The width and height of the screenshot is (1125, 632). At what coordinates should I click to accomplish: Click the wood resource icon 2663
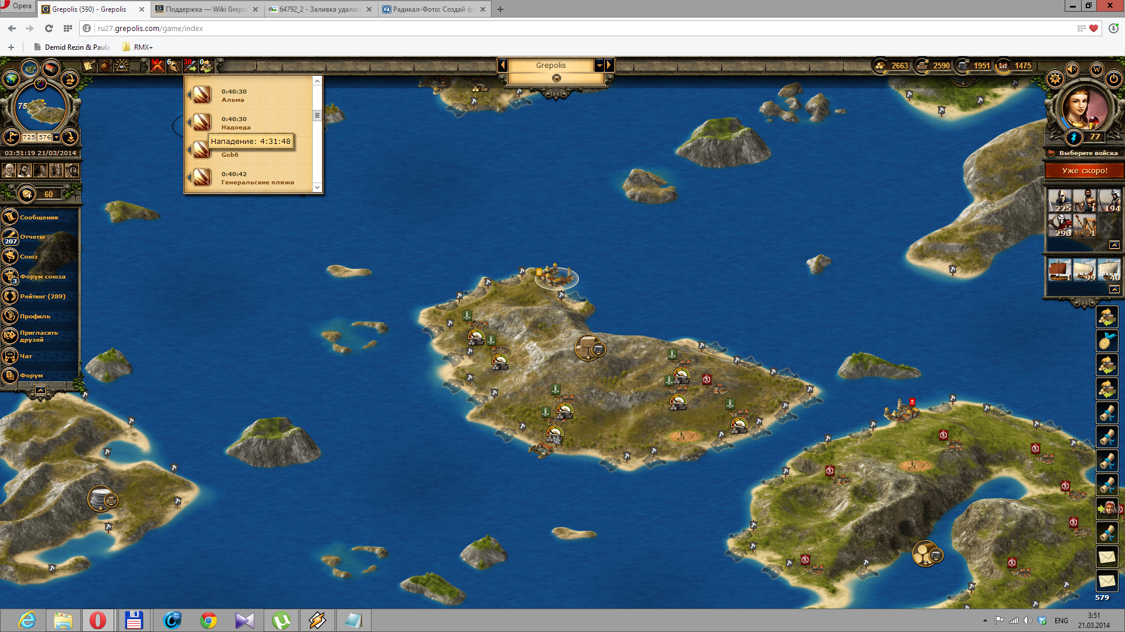pos(881,66)
